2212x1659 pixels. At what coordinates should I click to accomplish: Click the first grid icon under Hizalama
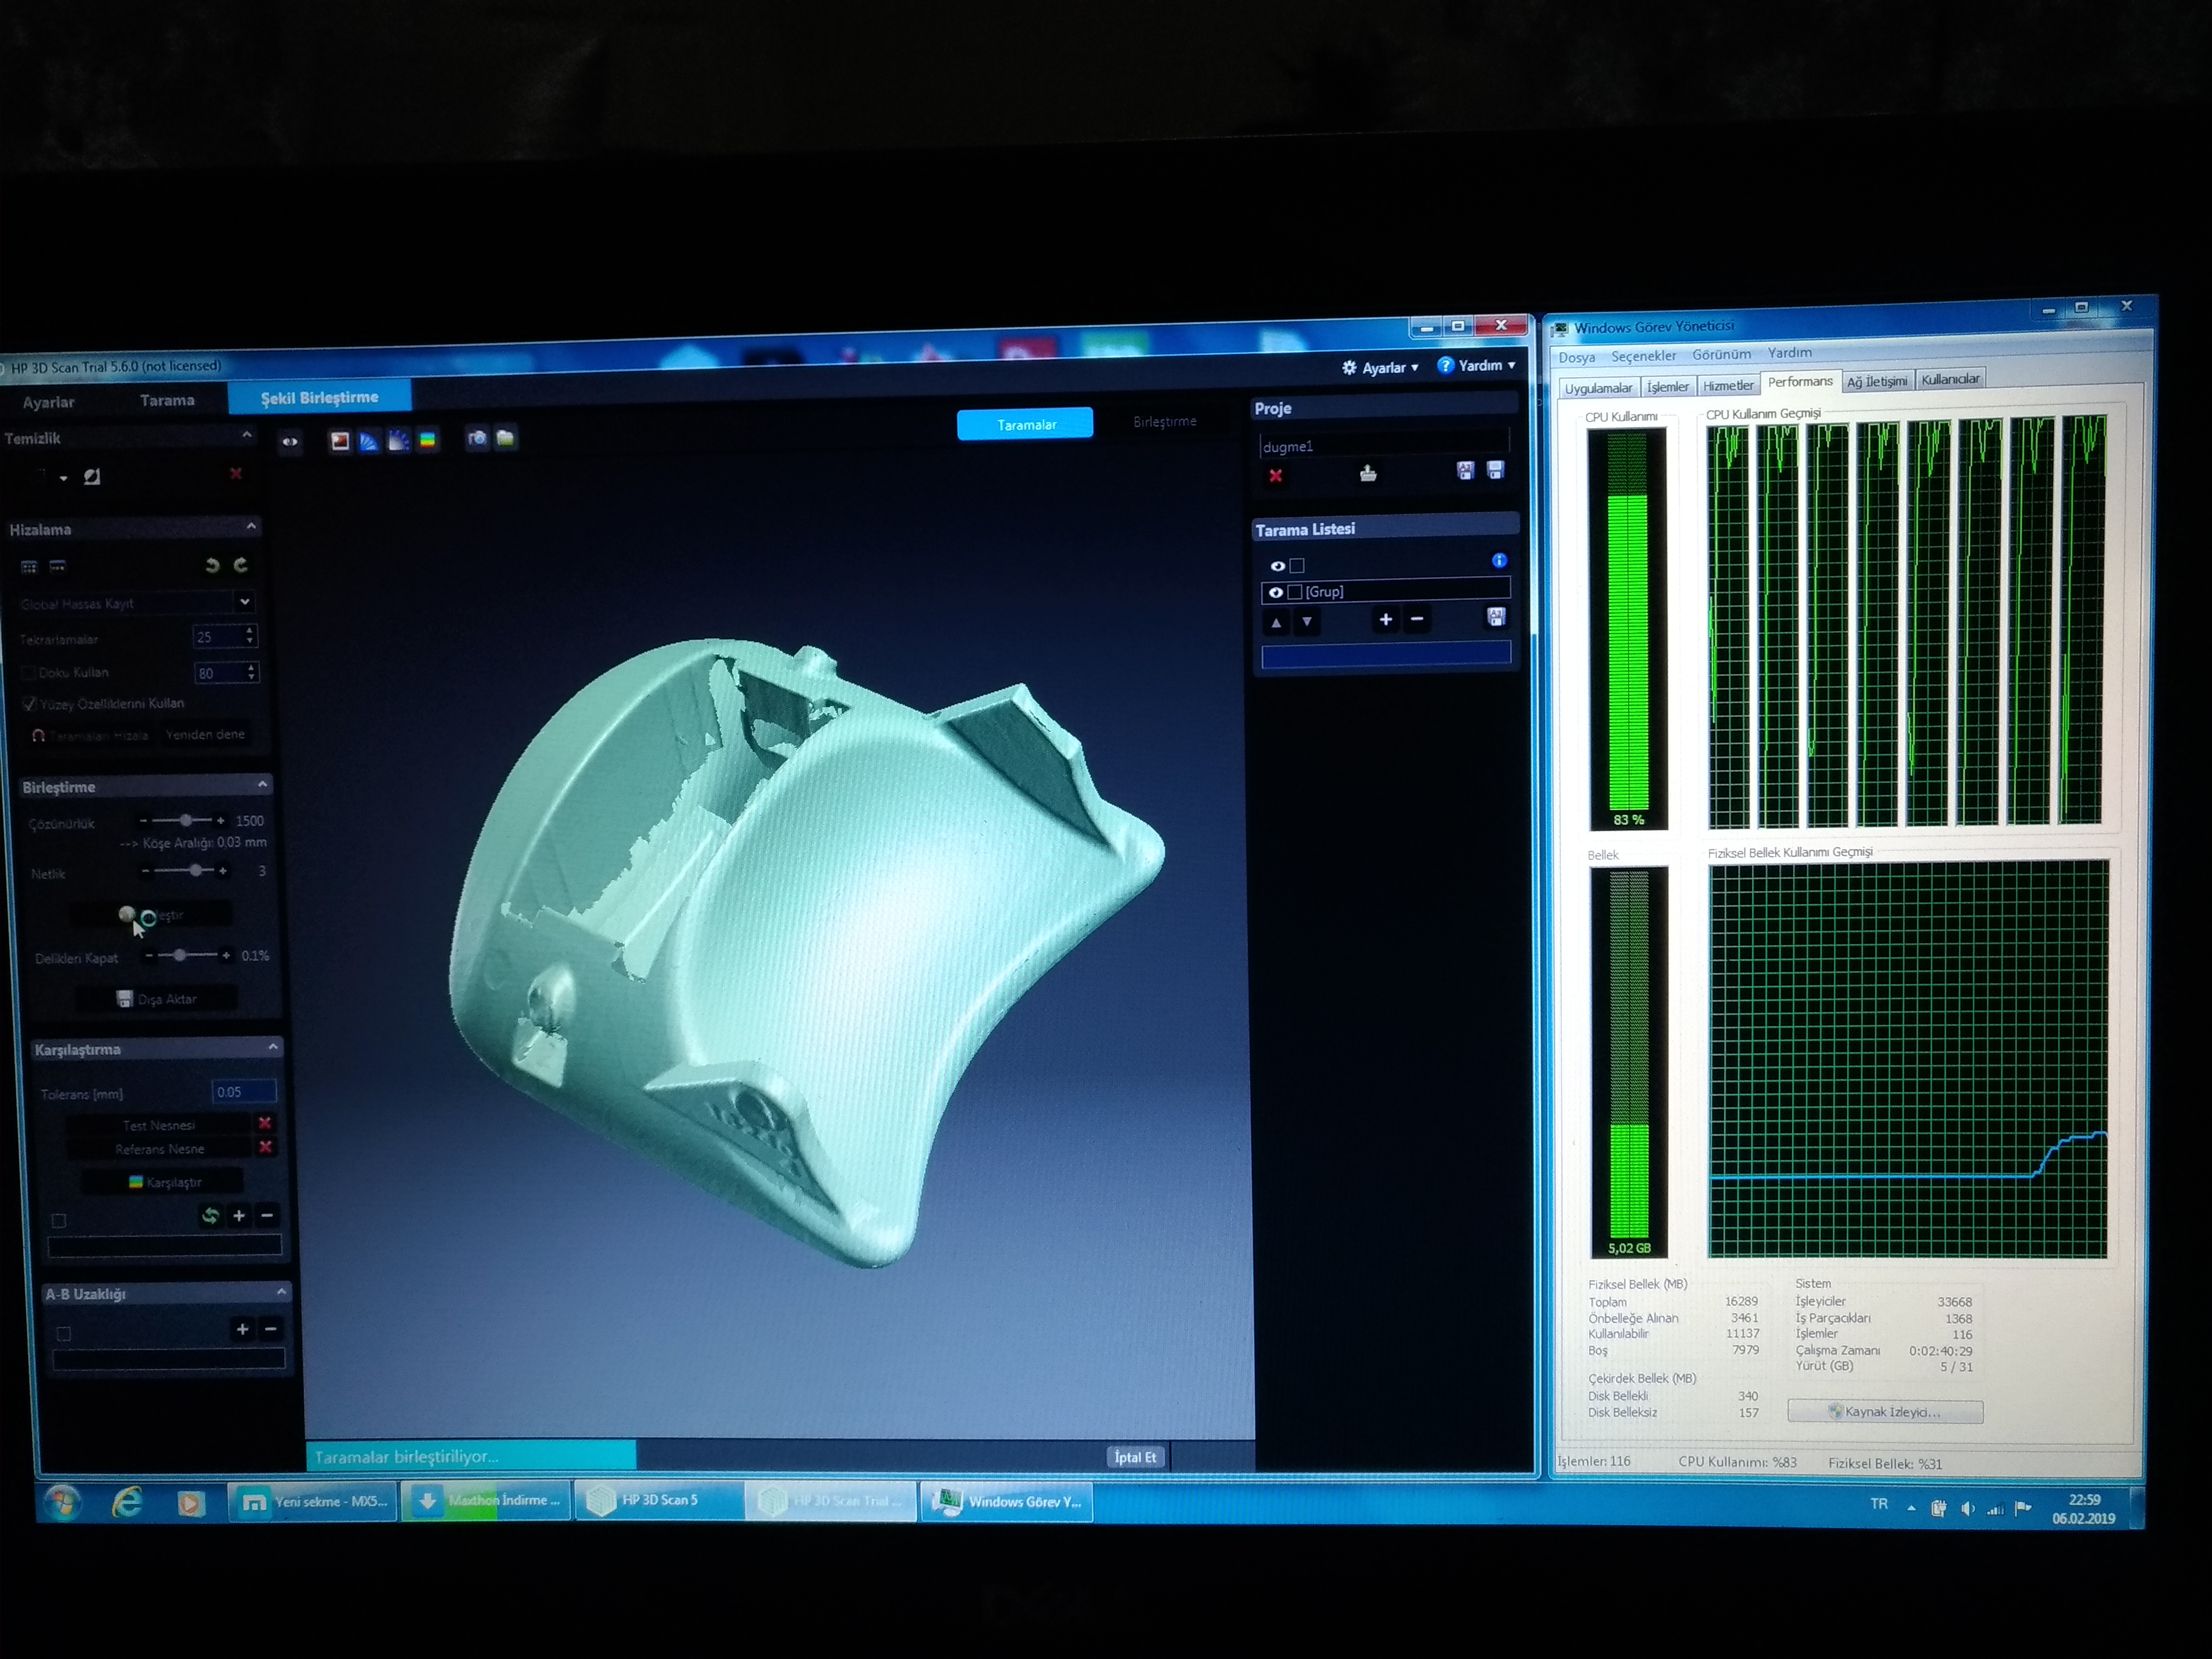29,567
